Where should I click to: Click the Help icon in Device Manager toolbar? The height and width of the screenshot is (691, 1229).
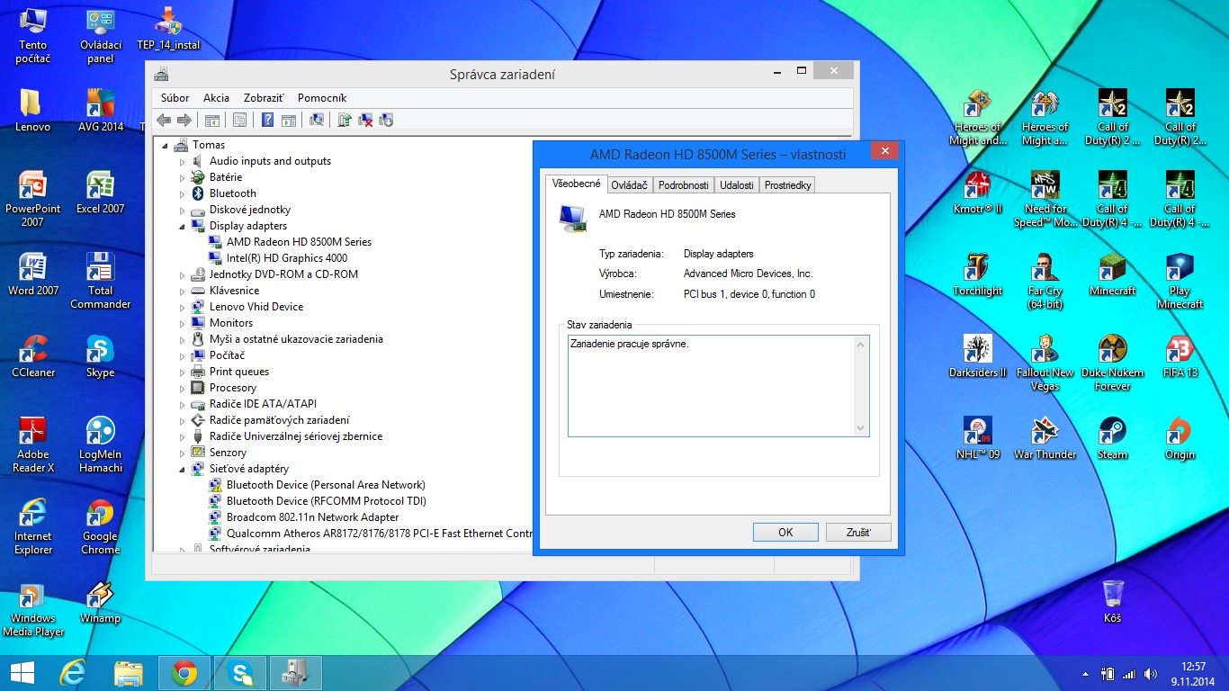pos(267,120)
